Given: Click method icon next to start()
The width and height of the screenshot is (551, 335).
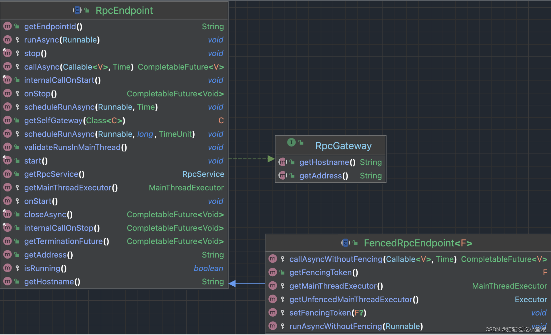Looking at the screenshot, I should coord(7,161).
